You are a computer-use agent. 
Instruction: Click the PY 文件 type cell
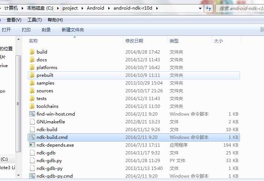(177, 160)
